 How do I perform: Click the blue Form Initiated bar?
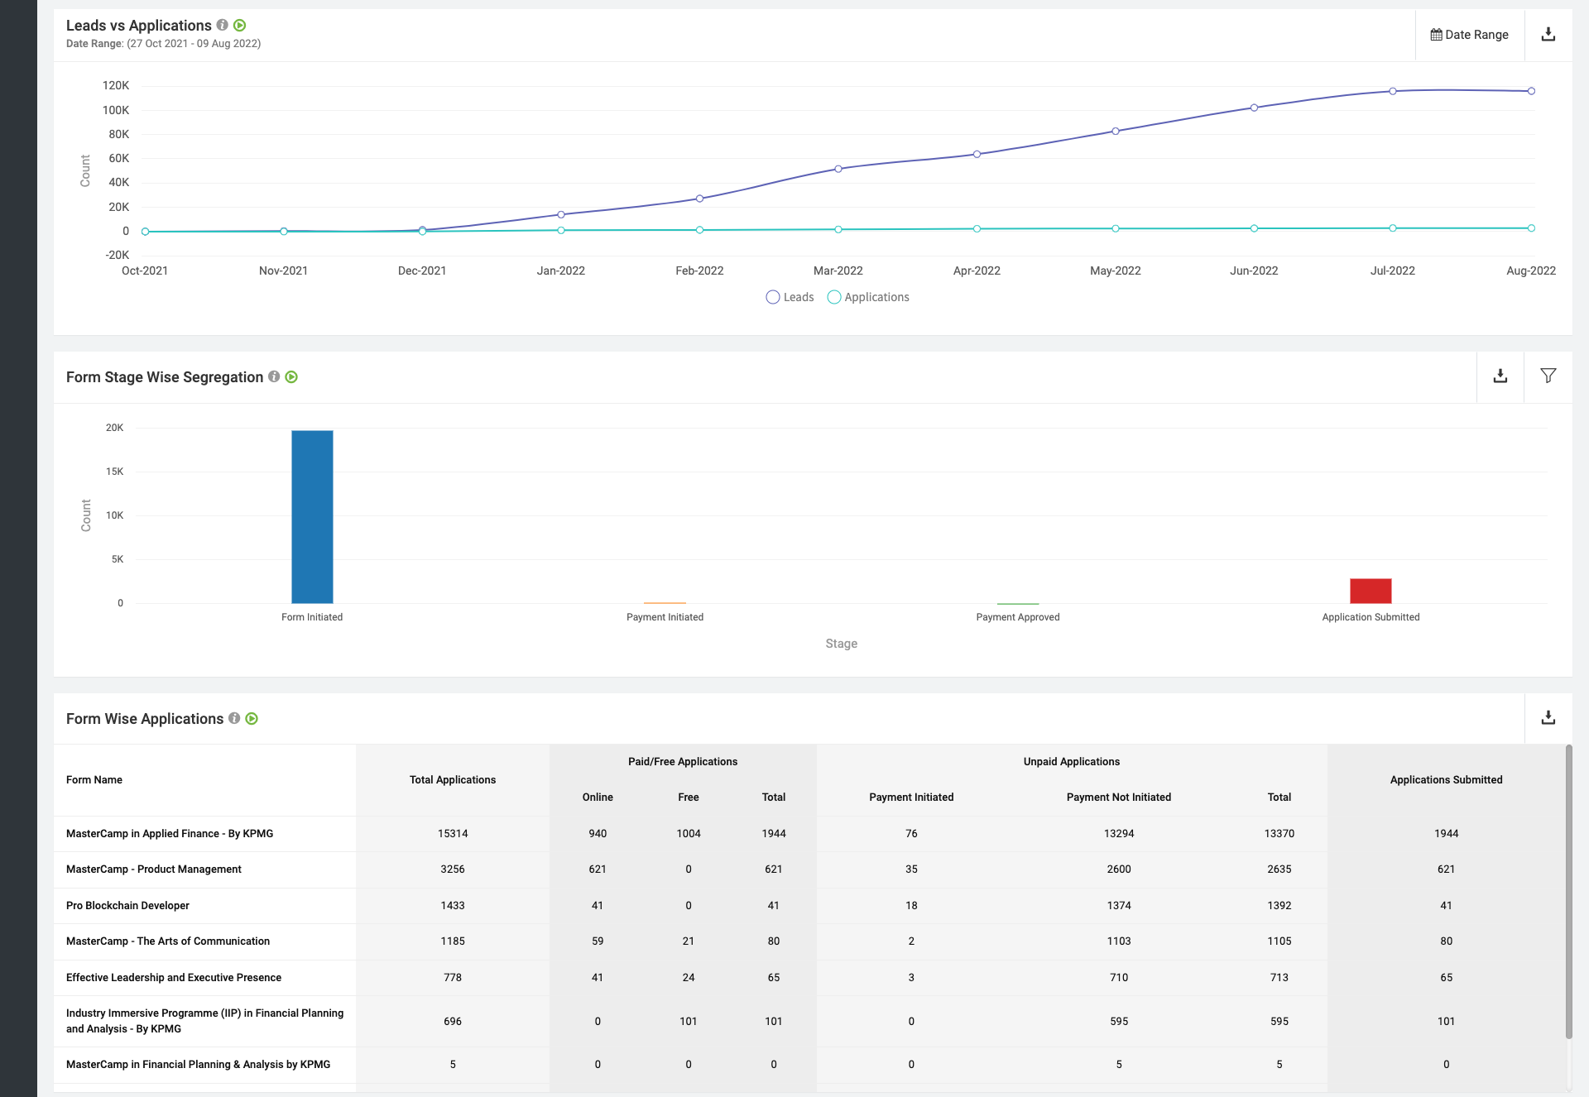312,517
